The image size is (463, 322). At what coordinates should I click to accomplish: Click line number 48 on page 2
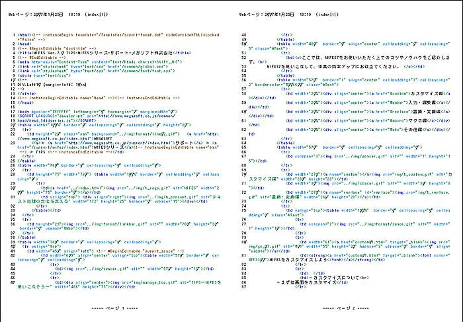point(243,34)
